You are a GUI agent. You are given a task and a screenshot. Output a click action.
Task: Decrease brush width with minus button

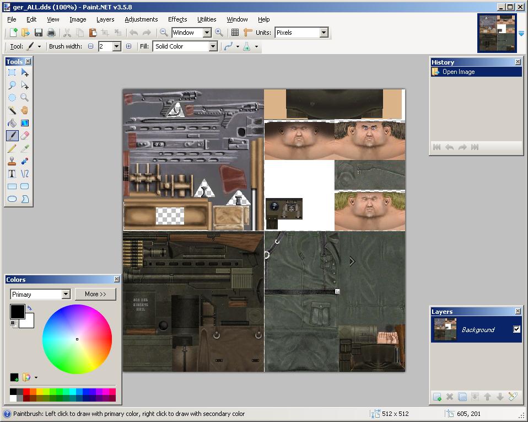[90, 46]
